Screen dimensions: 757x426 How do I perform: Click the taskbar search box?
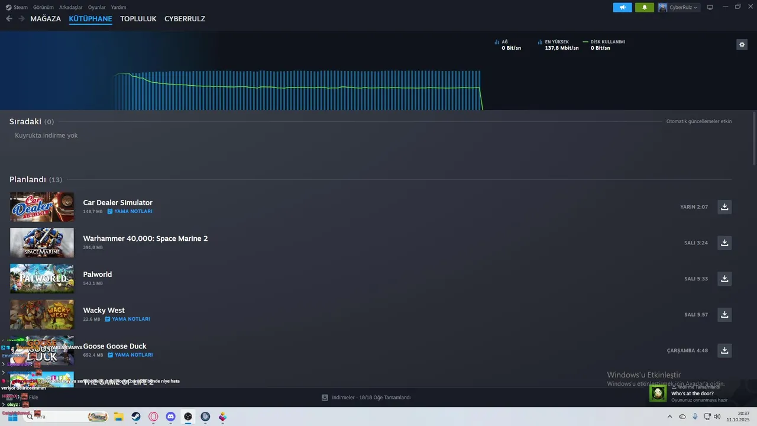66,417
